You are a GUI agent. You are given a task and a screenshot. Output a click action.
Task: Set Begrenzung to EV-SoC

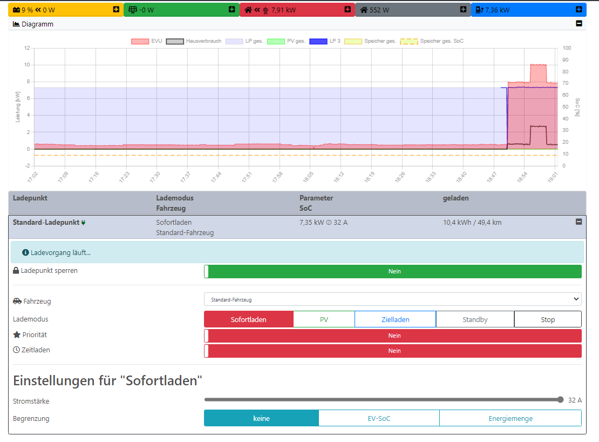click(379, 418)
